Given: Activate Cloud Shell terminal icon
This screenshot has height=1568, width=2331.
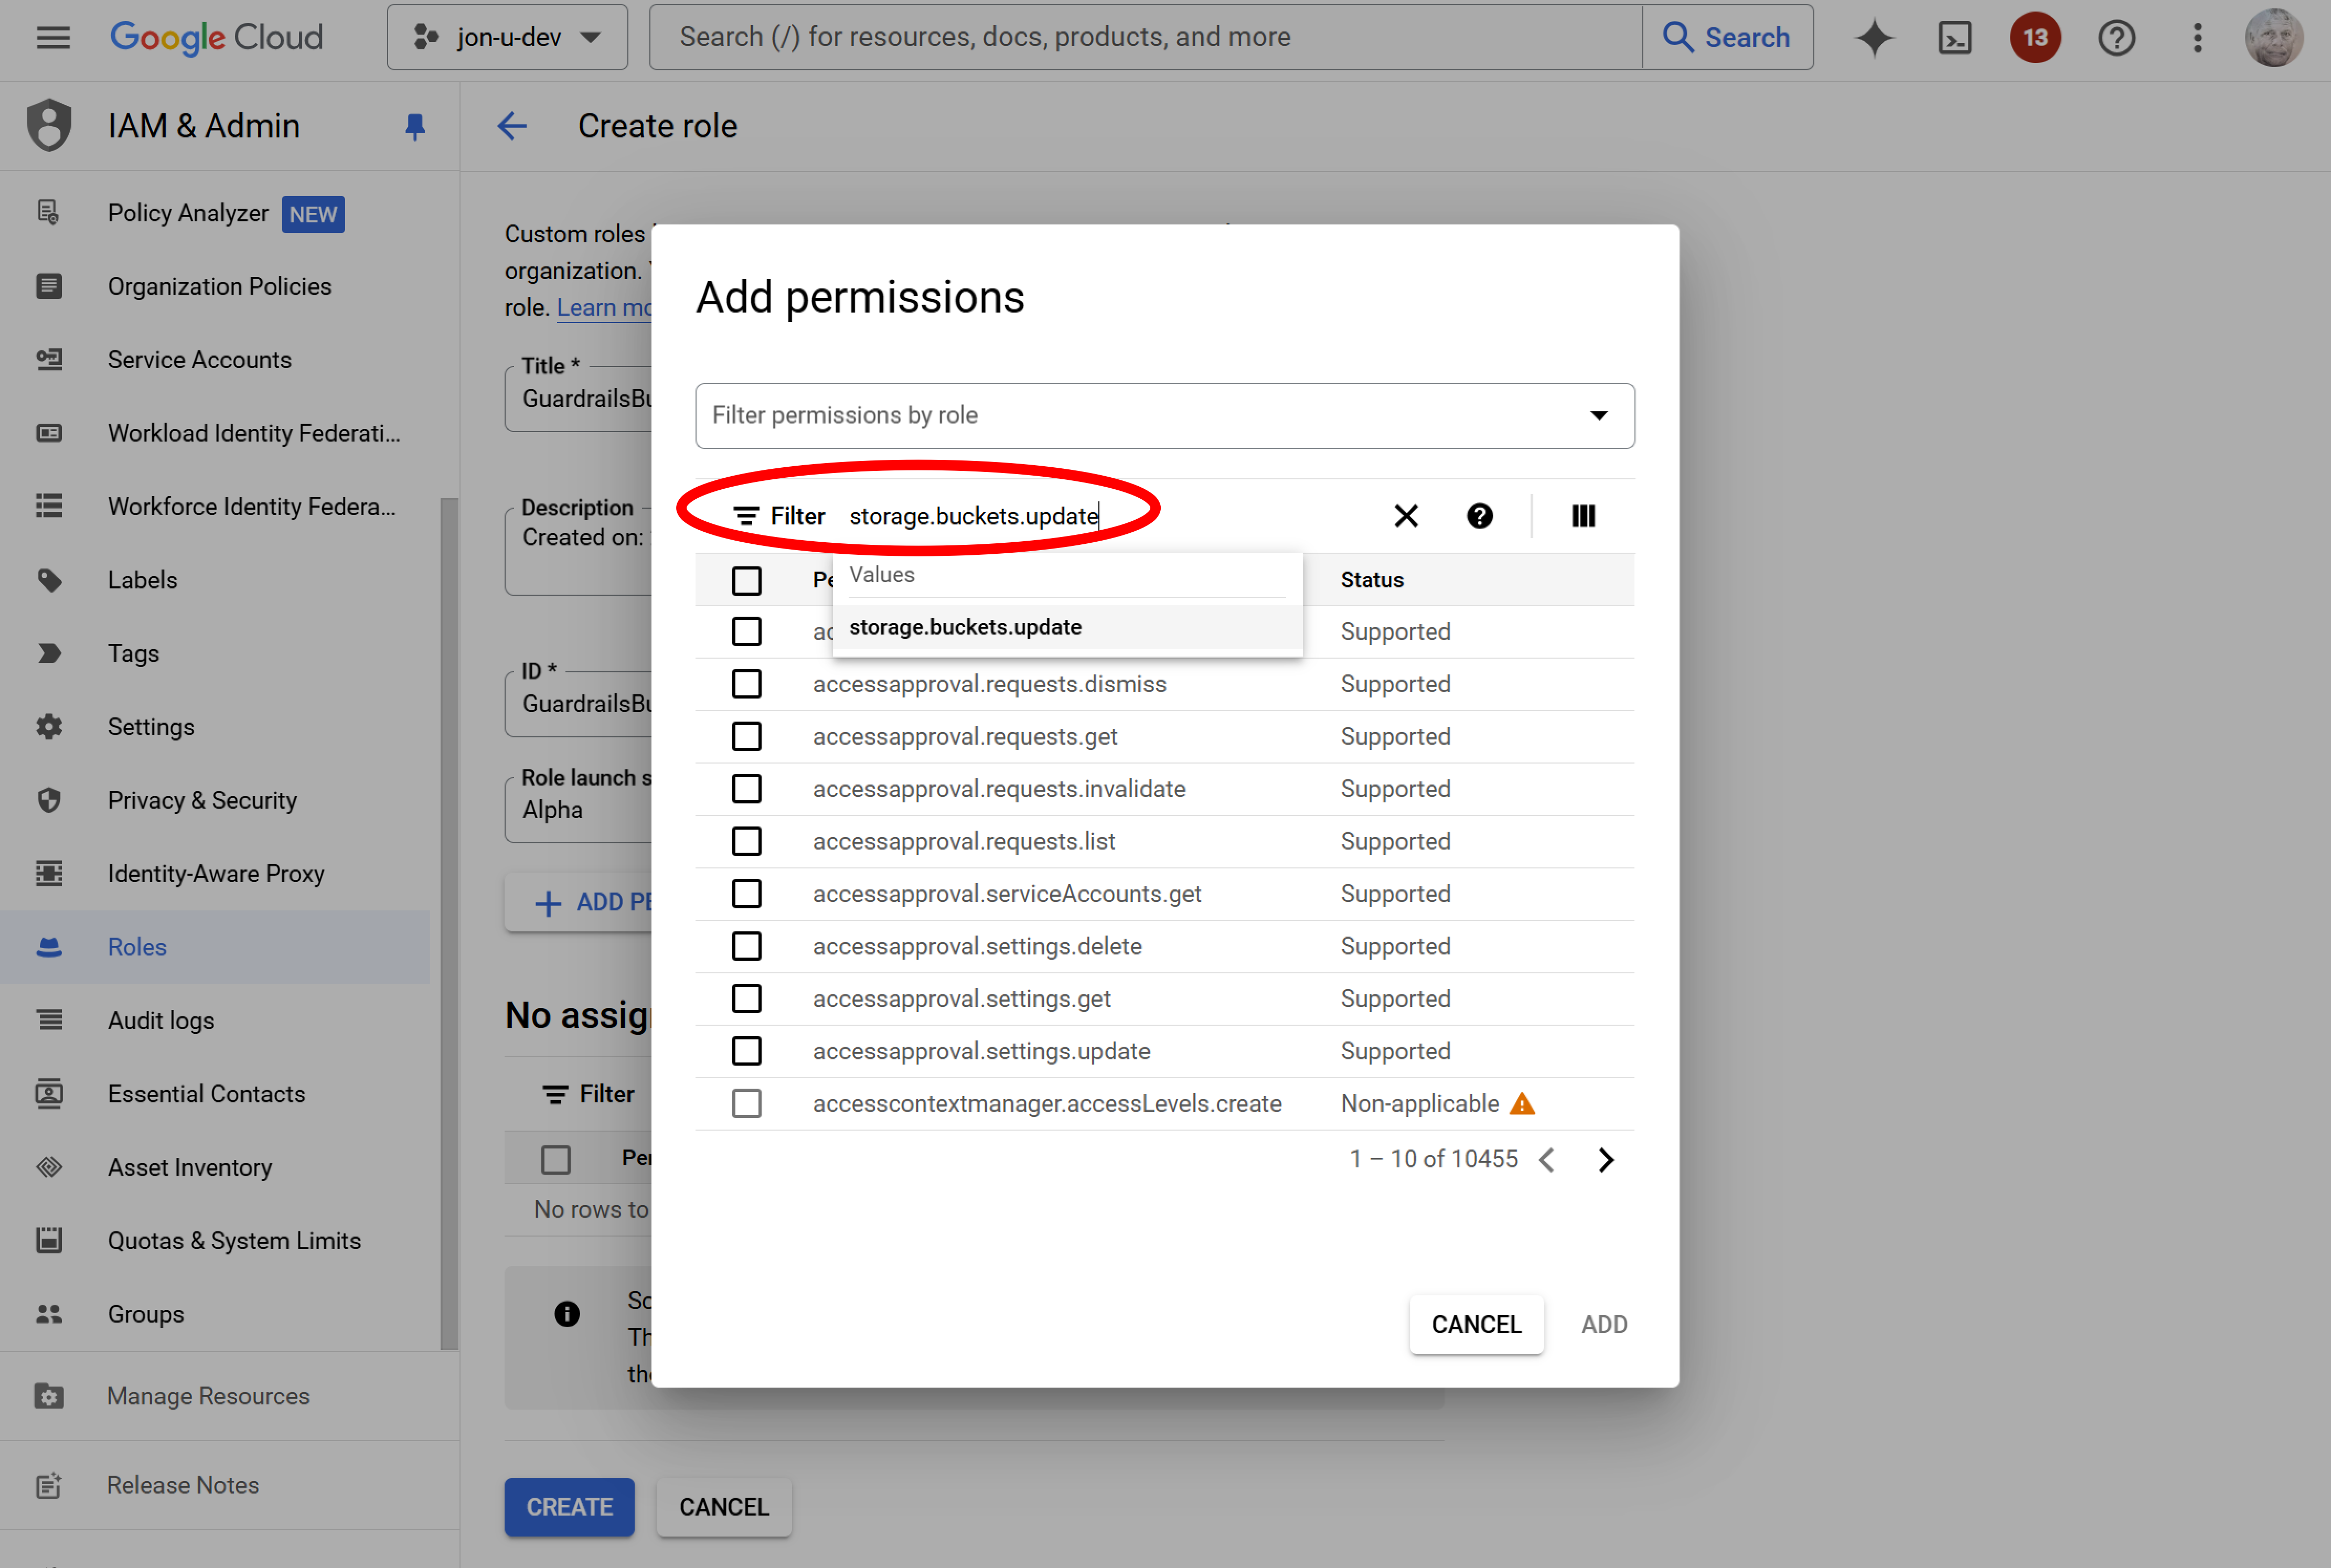Looking at the screenshot, I should click(x=1954, y=38).
